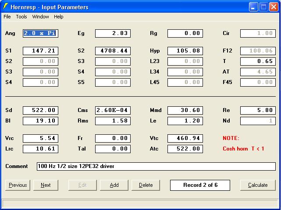281x210 pixels.
Task: Select the Atc field showing 522.00
Action: click(185, 149)
